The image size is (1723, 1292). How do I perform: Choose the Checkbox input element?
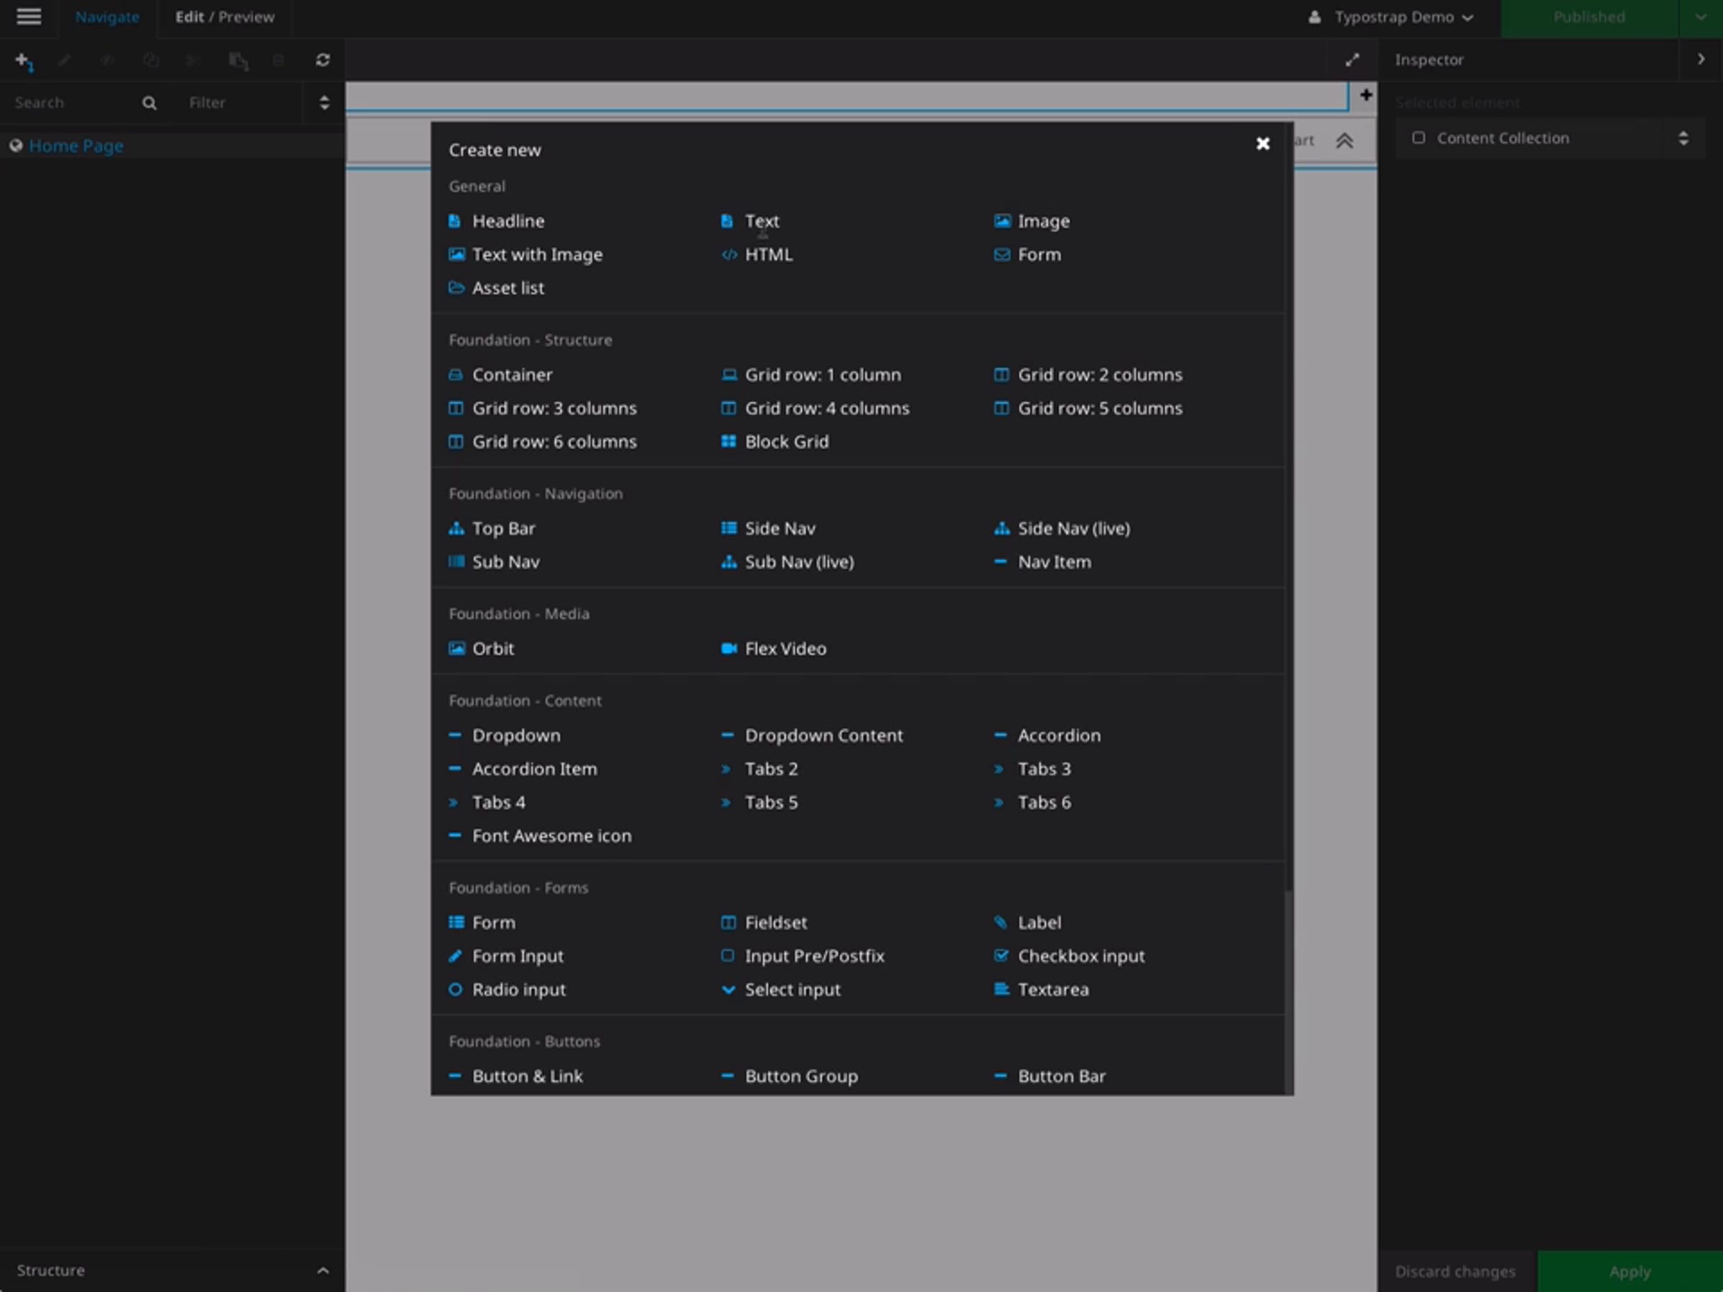pyautogui.click(x=1080, y=955)
